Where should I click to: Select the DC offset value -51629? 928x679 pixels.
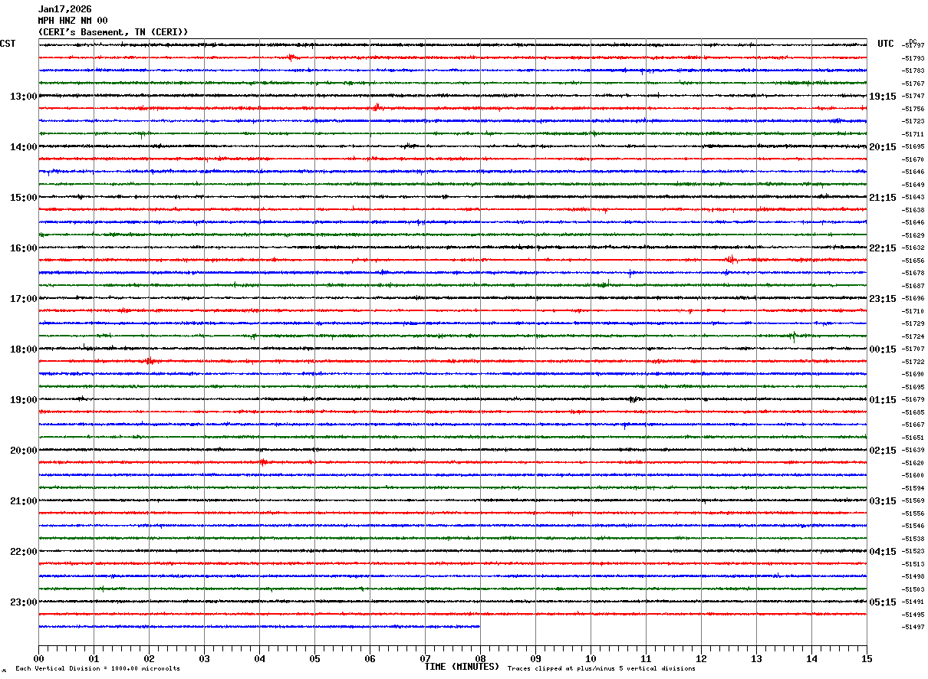[x=913, y=235]
